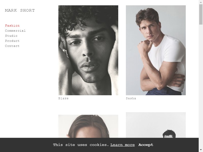Navigate to the Contact page
The height and width of the screenshot is (152, 203).
click(12, 46)
